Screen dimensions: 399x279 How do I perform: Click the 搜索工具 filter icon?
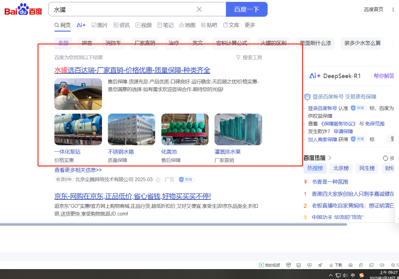coord(238,57)
